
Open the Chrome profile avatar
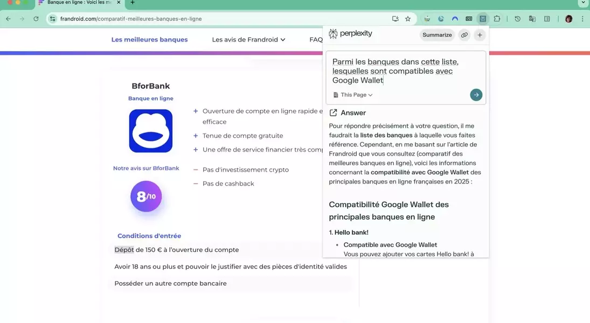[x=568, y=19]
